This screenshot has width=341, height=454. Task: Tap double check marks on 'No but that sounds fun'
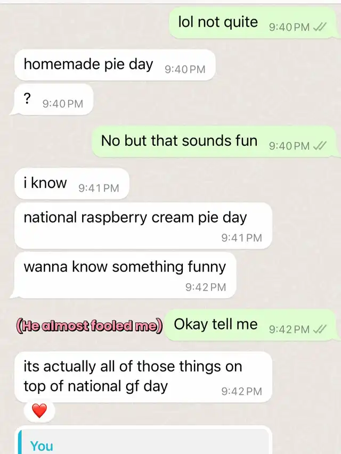click(x=320, y=145)
